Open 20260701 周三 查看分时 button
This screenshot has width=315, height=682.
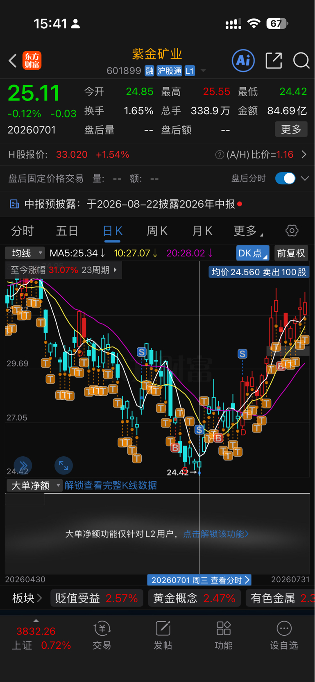[x=199, y=580]
